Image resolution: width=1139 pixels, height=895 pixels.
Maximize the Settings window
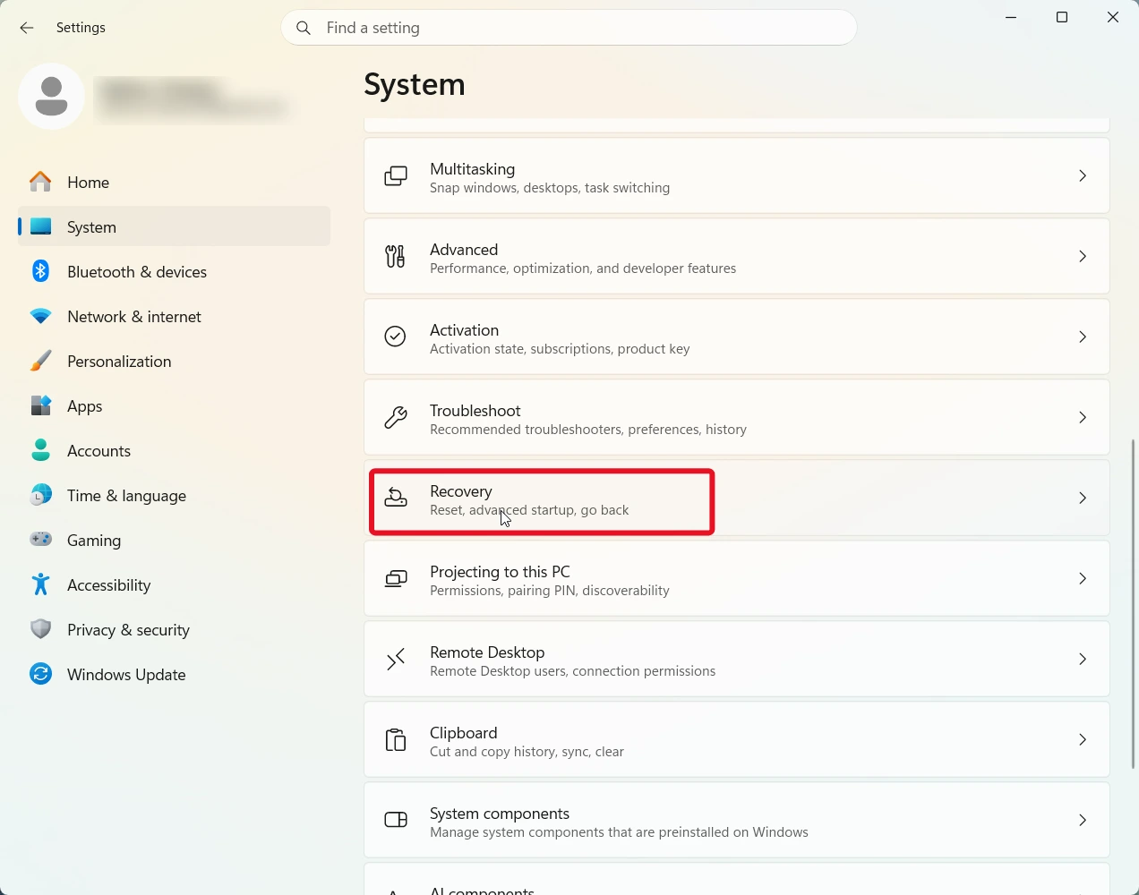tap(1062, 18)
